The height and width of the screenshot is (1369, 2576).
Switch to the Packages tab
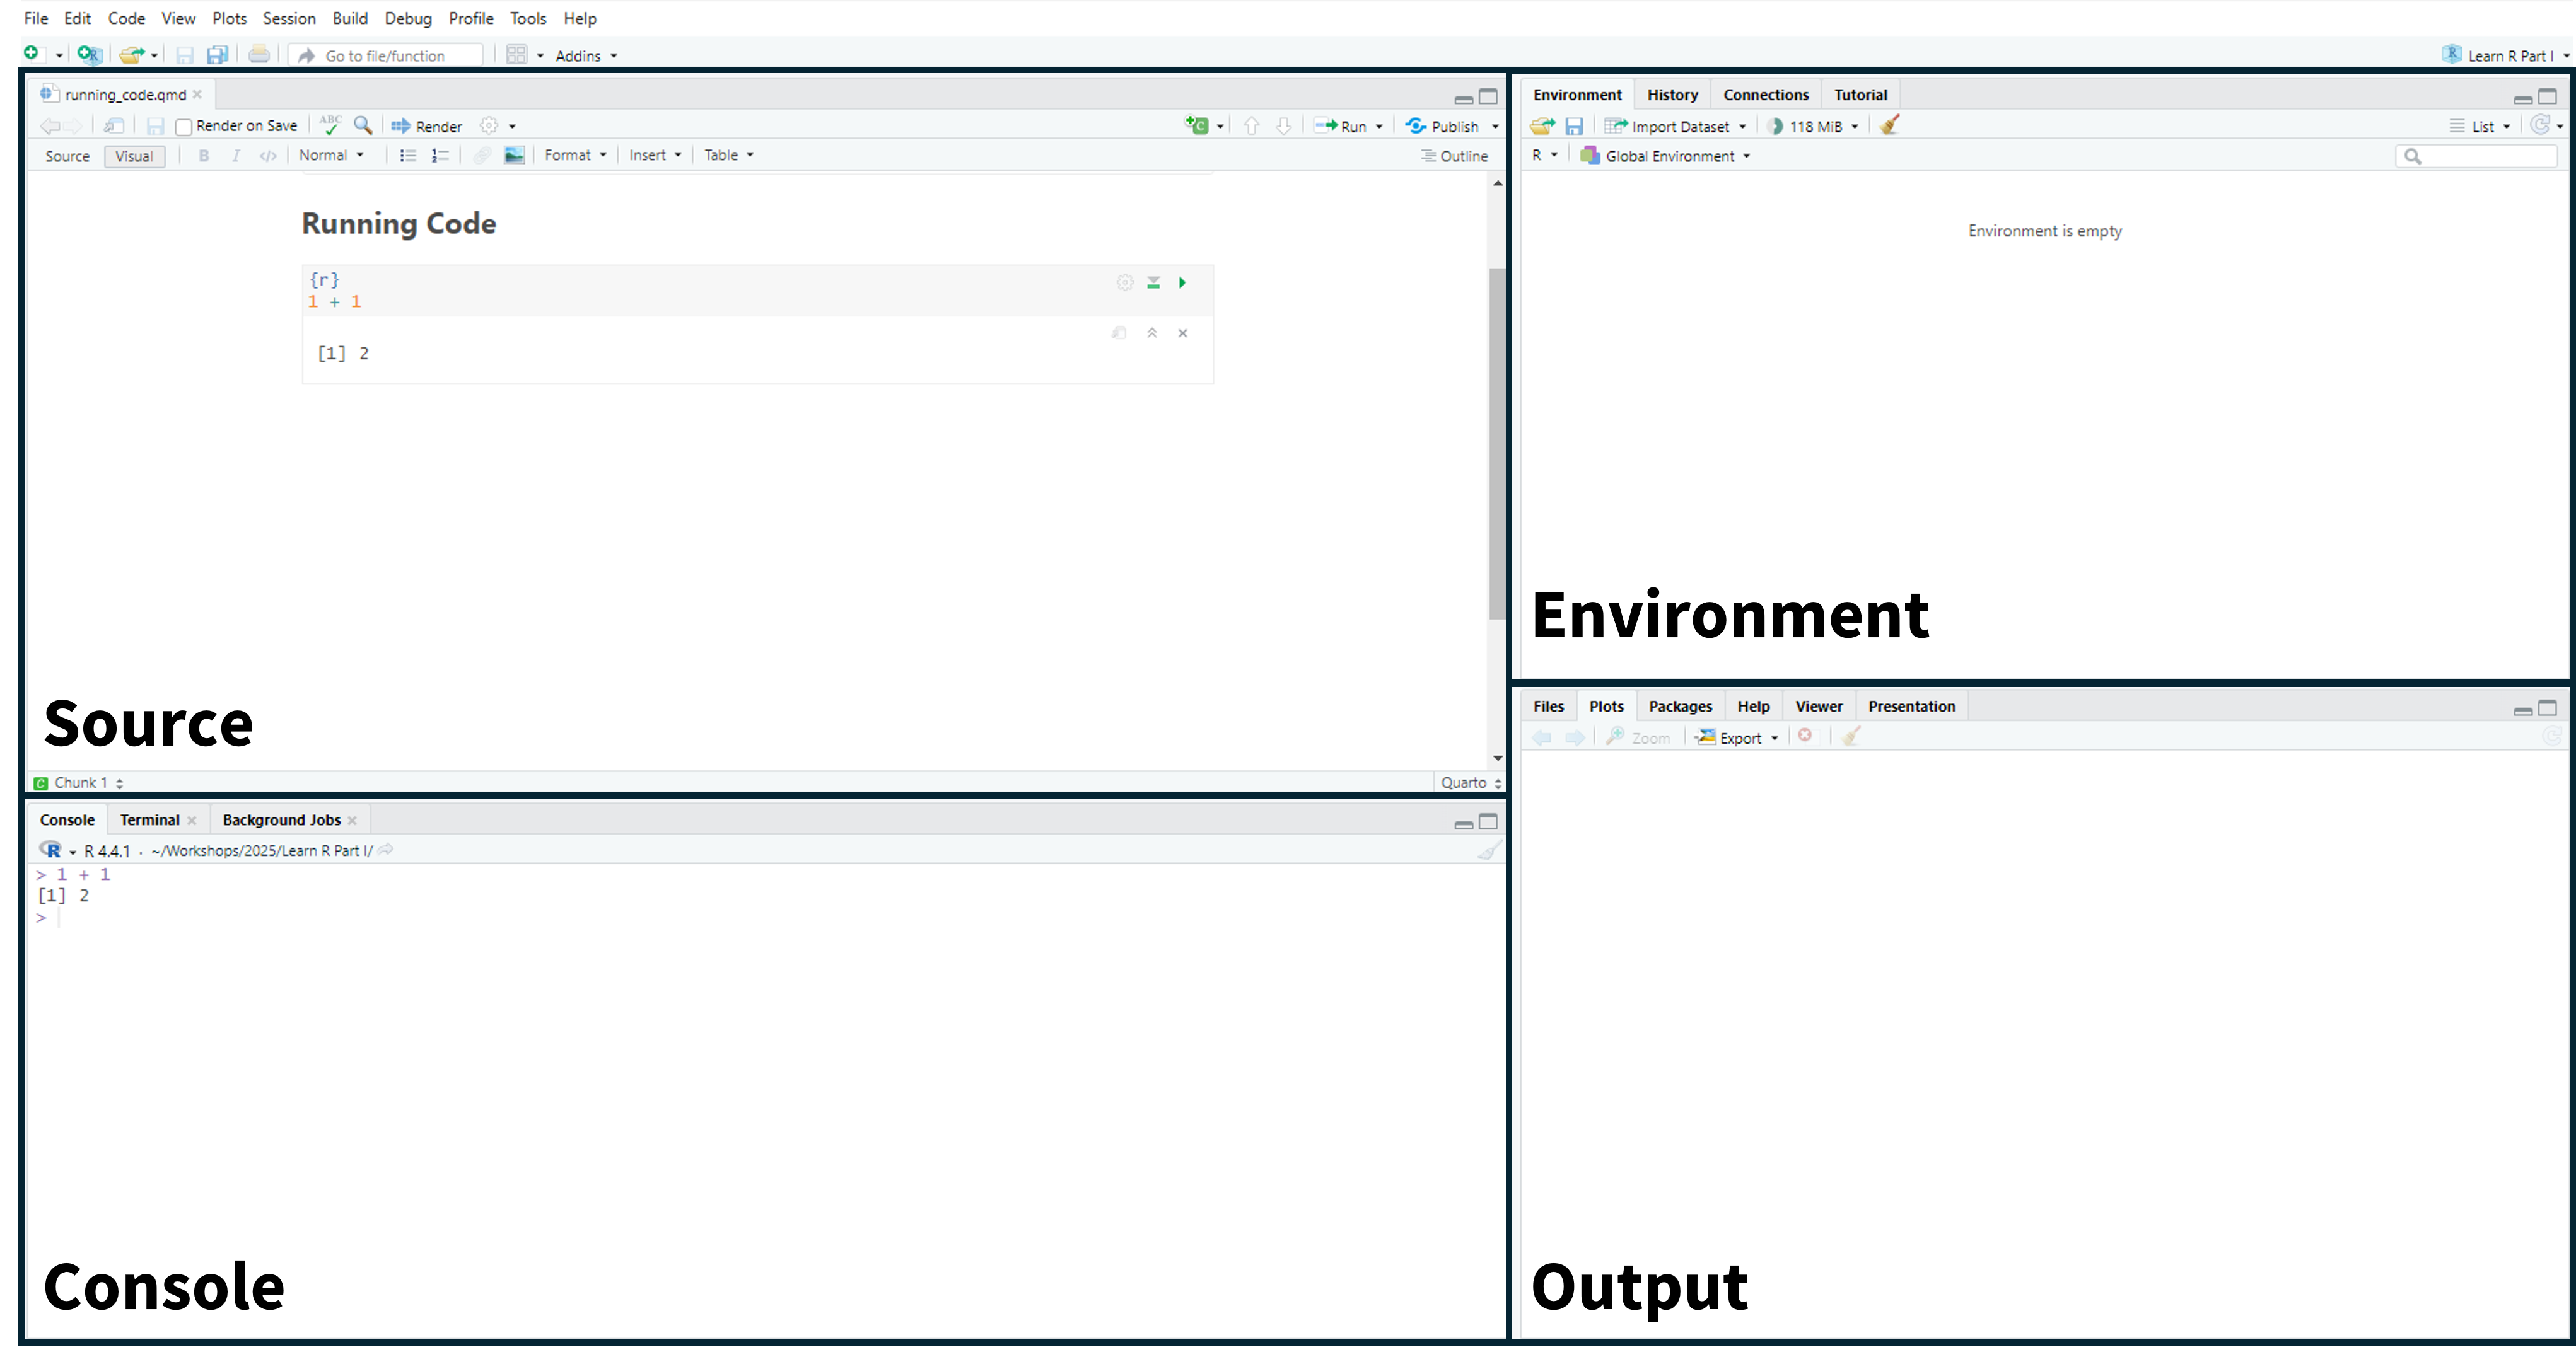point(1679,707)
